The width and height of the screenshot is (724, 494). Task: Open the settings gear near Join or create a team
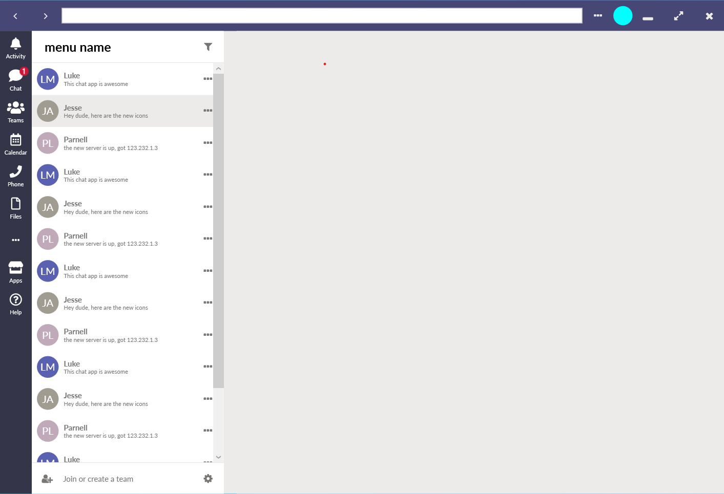208,478
